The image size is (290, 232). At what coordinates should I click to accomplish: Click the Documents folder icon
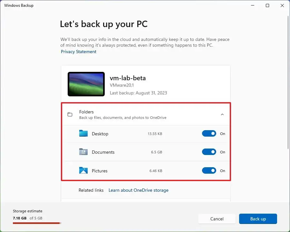click(x=83, y=151)
